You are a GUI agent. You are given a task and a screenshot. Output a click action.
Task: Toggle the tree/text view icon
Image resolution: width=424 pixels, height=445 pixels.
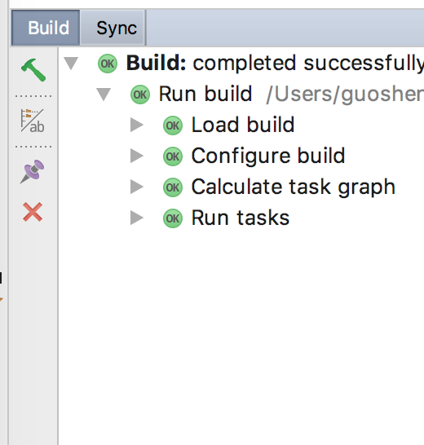pos(33,121)
